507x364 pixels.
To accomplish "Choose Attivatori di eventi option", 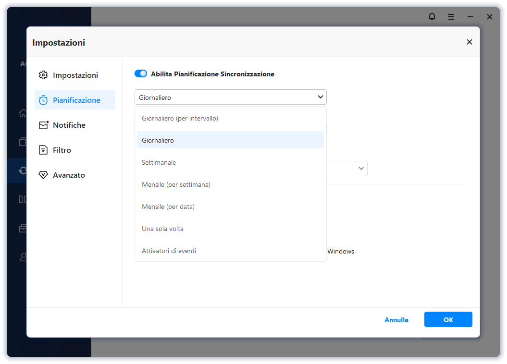I will pyautogui.click(x=169, y=251).
